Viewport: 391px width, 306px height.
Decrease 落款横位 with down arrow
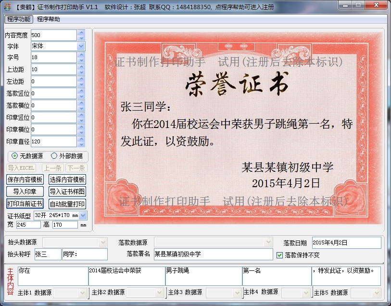click(x=81, y=108)
